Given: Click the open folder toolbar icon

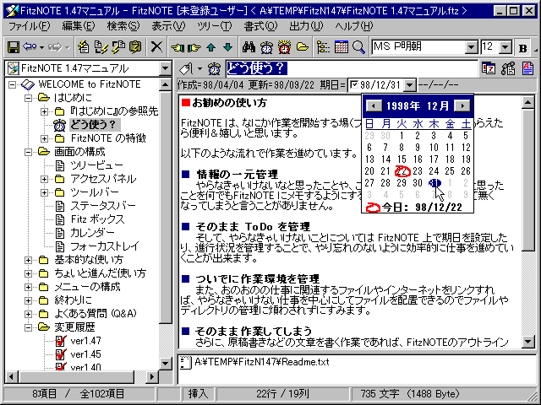Looking at the screenshot, I should [x=303, y=47].
